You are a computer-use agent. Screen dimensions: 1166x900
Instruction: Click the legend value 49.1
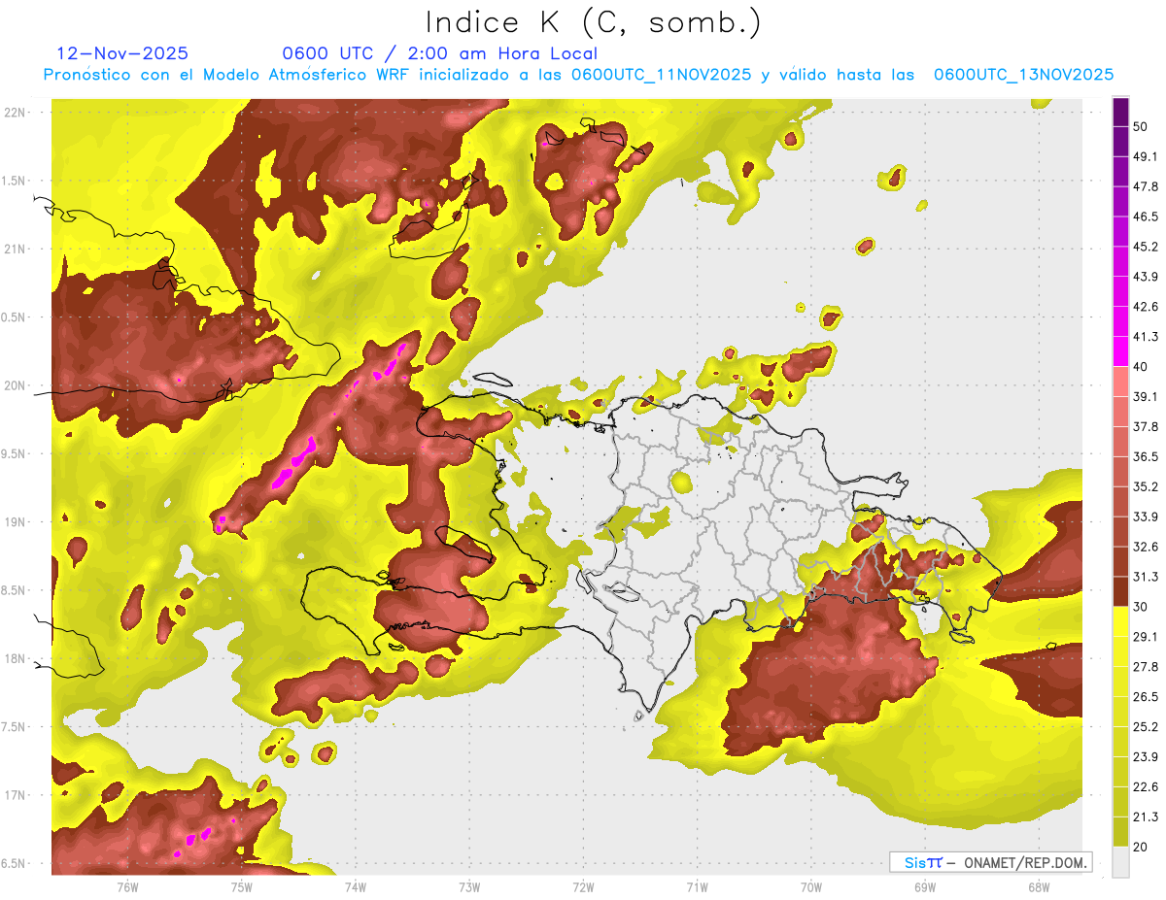[x=1146, y=156]
